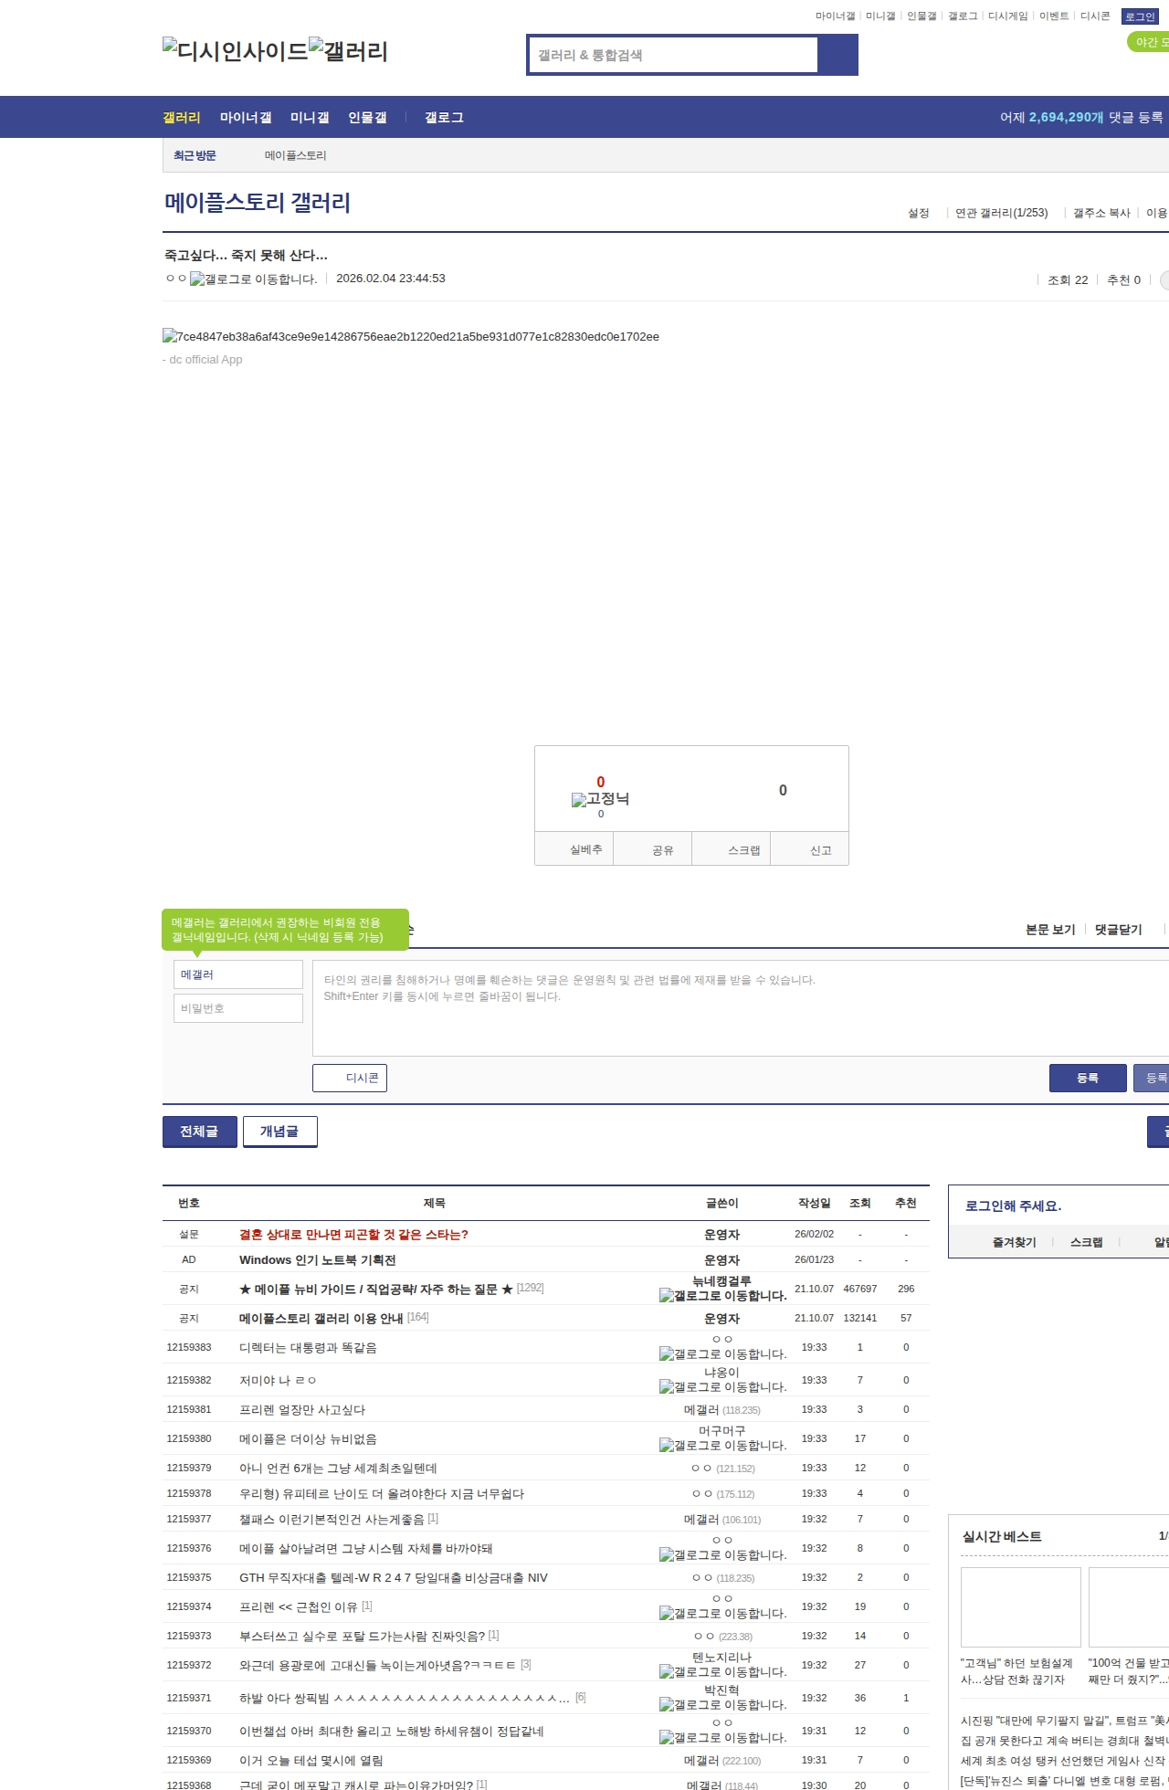Open post 프리렌 얼장만 사고싶다

click(302, 1410)
